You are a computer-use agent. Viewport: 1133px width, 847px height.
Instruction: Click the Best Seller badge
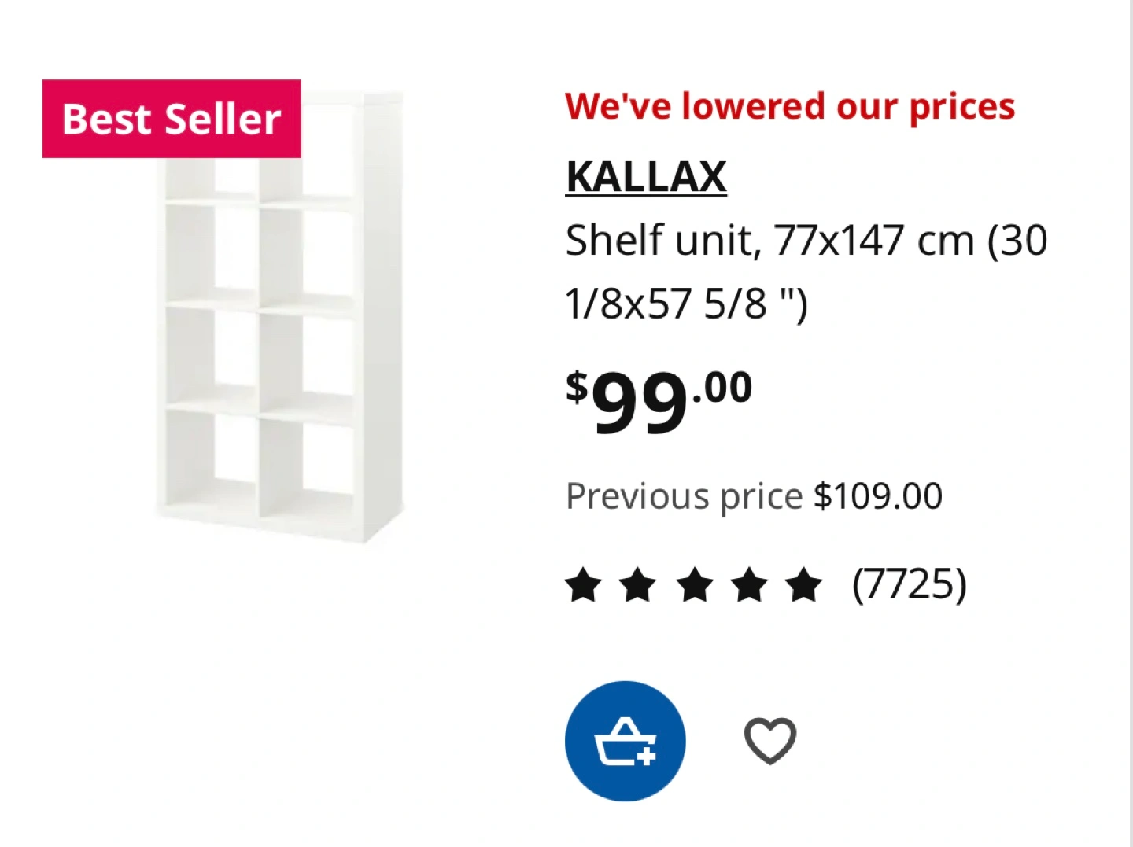[x=172, y=119]
